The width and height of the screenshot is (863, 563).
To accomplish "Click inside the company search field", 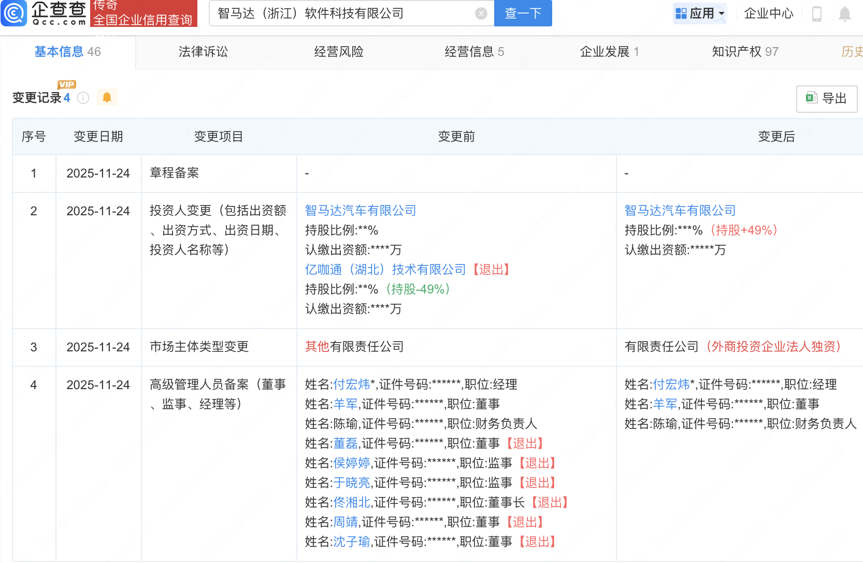I will point(342,13).
